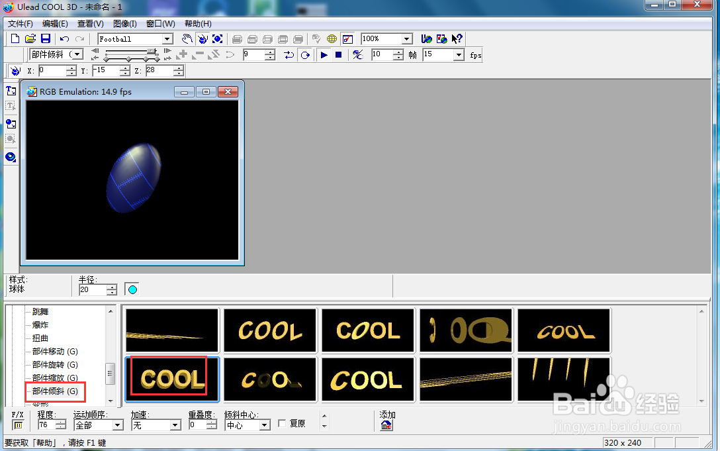This screenshot has height=451, width=720.
Task: Click the up arrow of the effects tree scrollbar
Action: point(111,312)
